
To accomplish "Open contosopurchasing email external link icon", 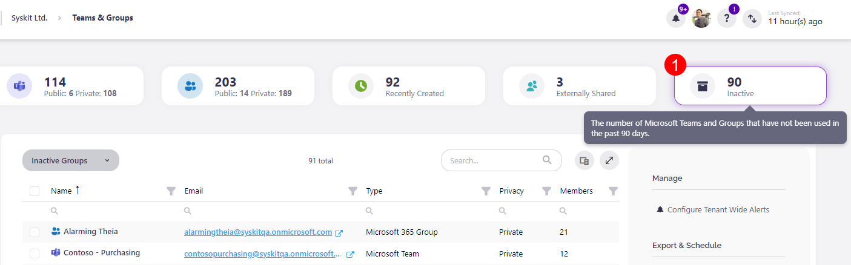I will (x=350, y=254).
